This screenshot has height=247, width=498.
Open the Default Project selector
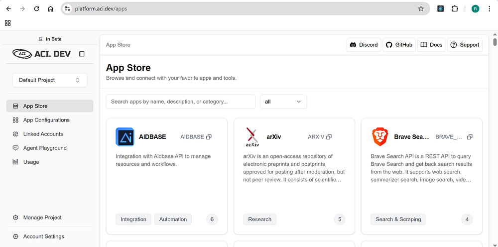[49, 80]
